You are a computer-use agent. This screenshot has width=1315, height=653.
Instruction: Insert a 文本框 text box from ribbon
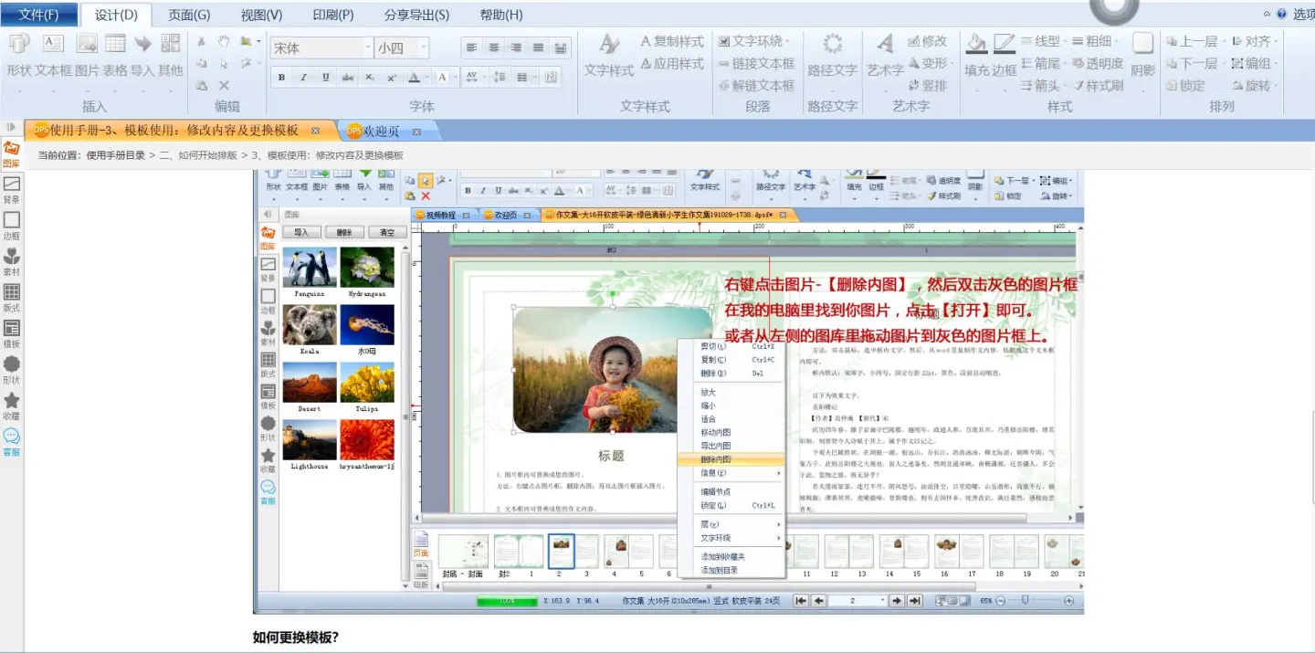click(53, 56)
